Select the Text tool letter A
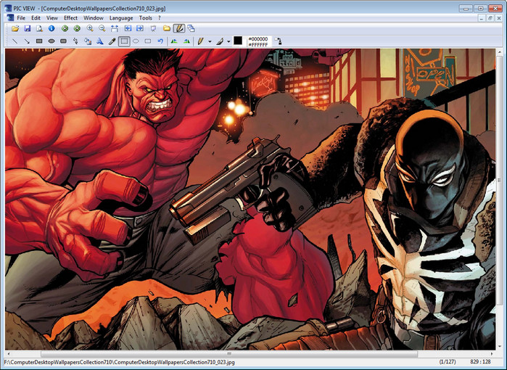This screenshot has width=507, height=370. point(100,41)
